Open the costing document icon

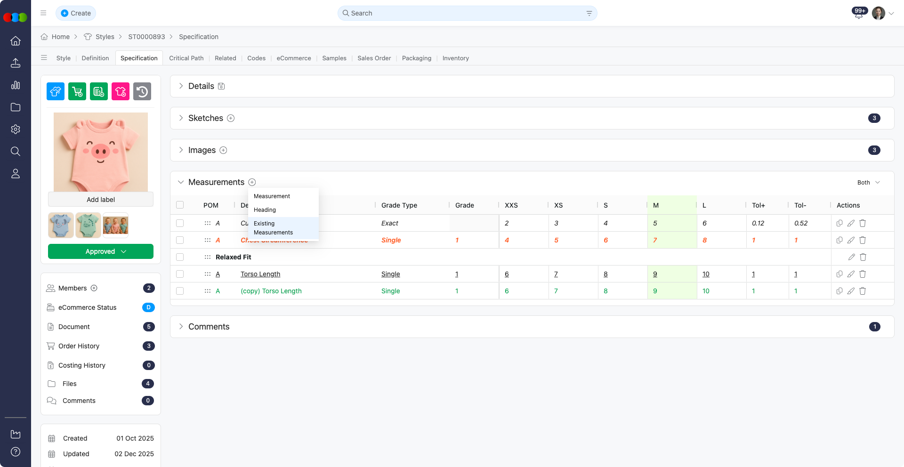click(98, 91)
